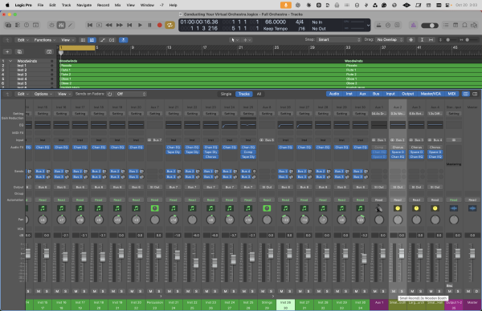This screenshot has height=311, width=482.
Task: Open the Navigate menu in menu bar
Action: [x=84, y=5]
